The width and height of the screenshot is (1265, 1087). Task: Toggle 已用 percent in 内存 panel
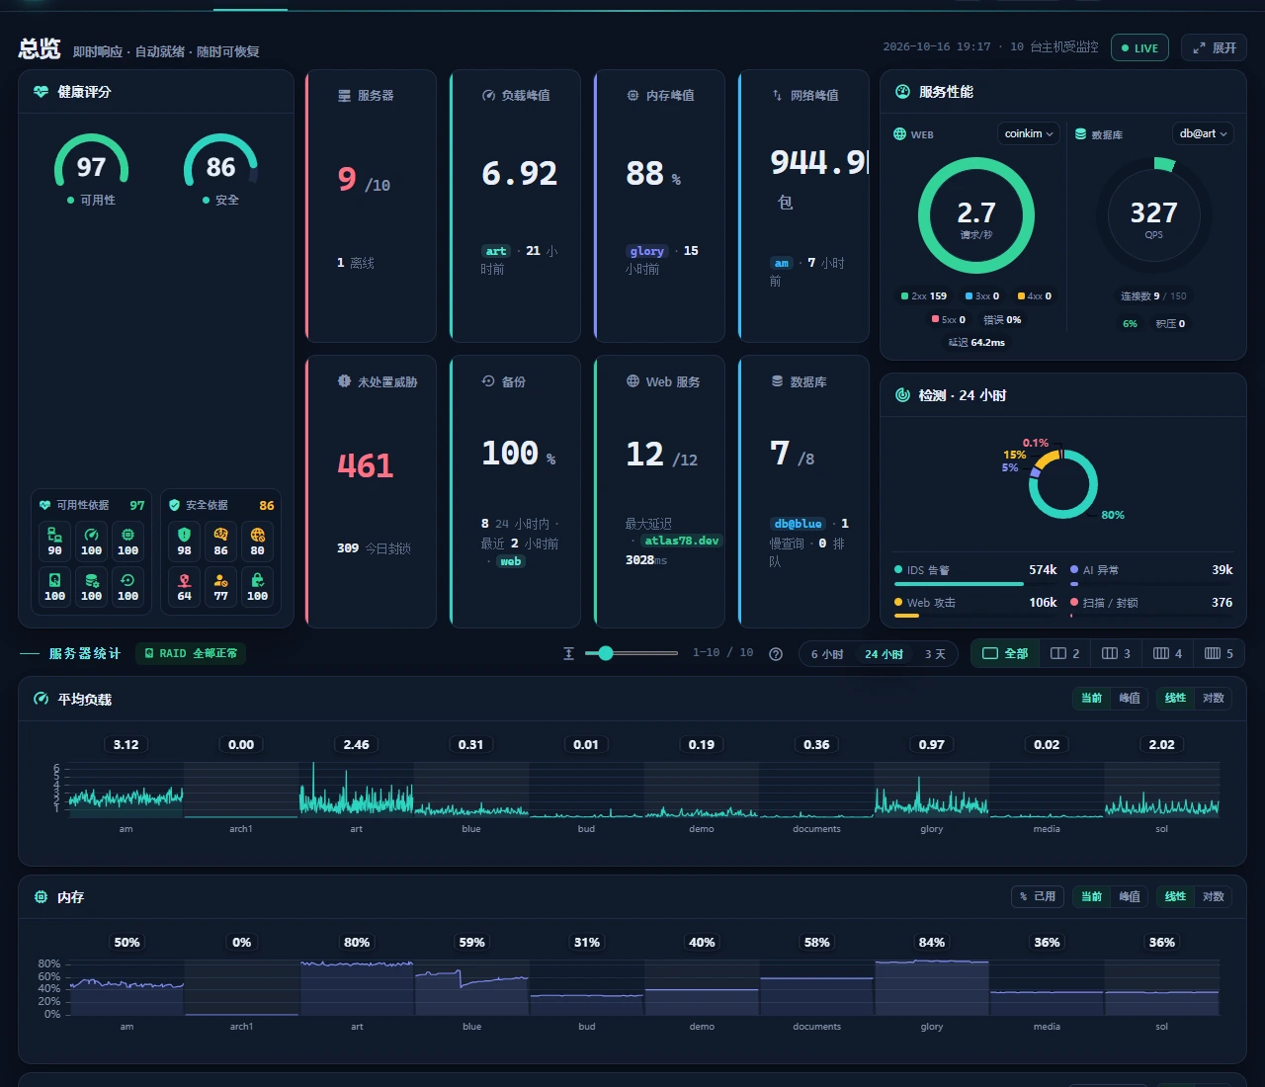coord(1038,896)
